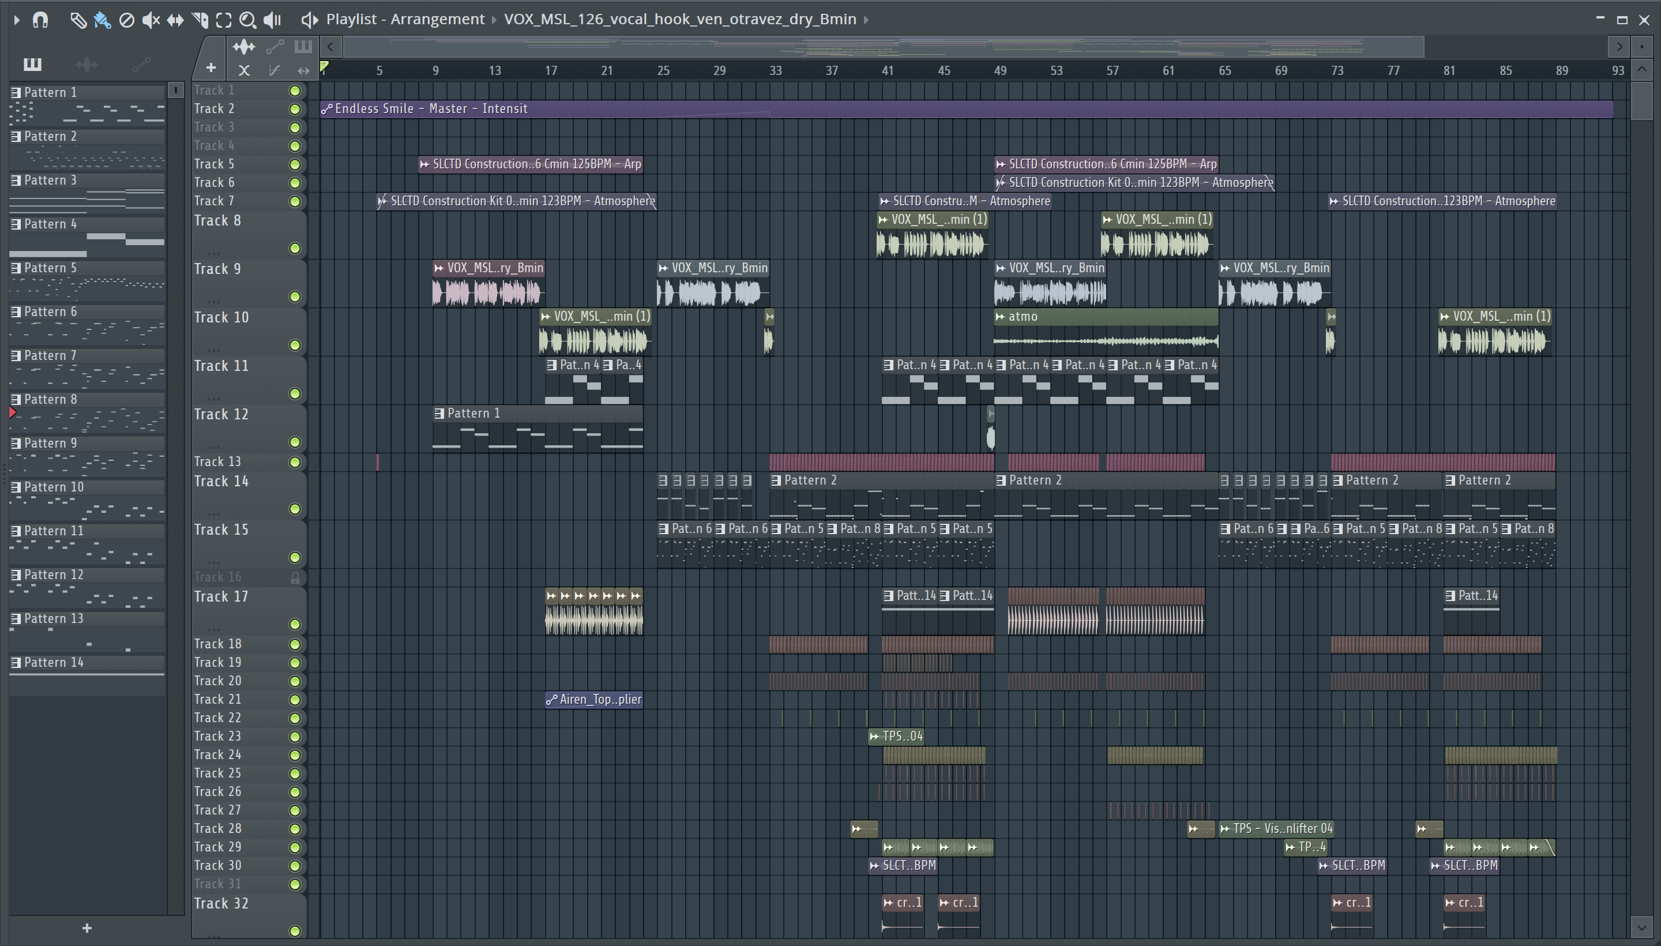Click the vertical scrollbar thumb
Viewport: 1661px width, 946px height.
(x=1642, y=101)
